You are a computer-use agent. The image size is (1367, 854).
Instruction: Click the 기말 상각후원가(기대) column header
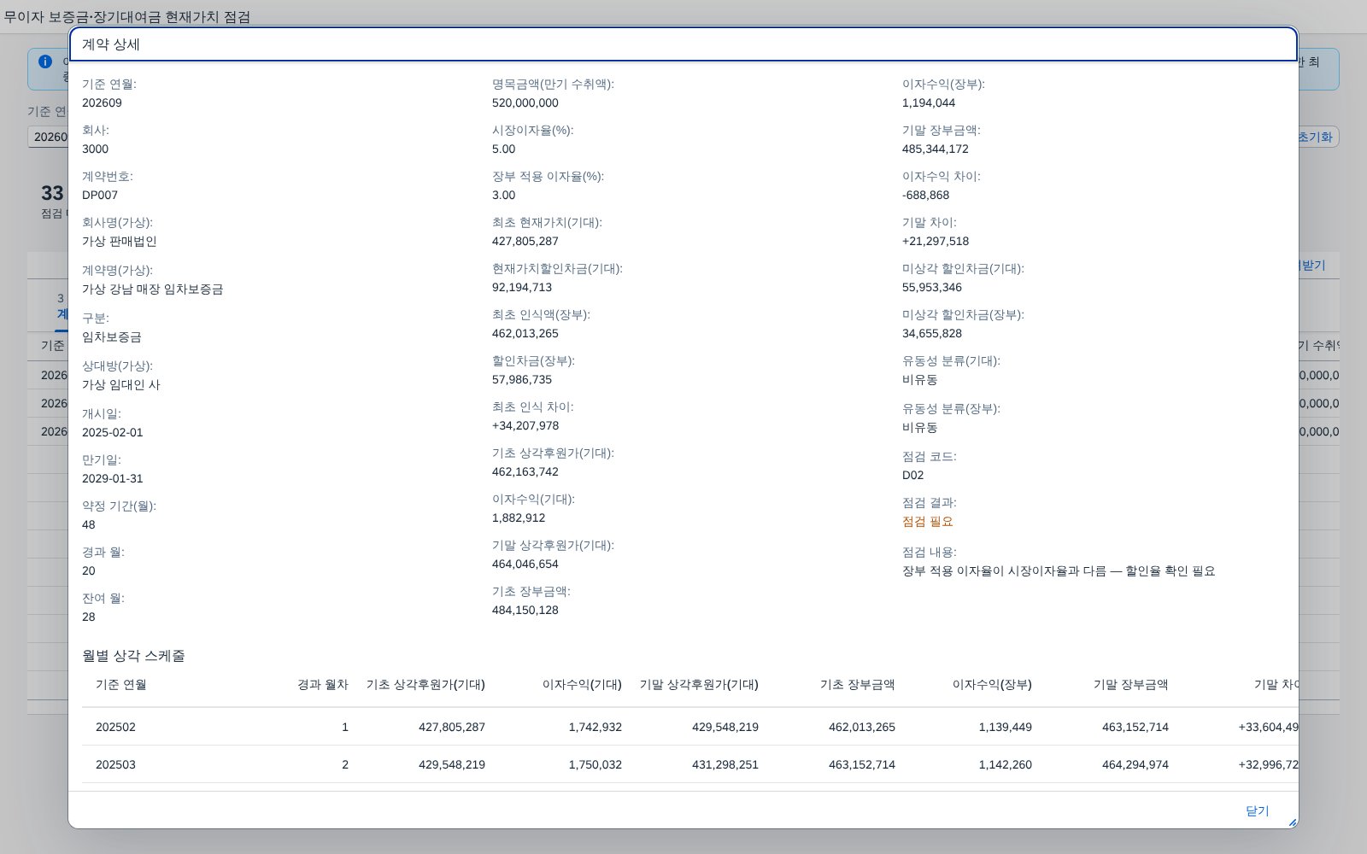point(699,684)
